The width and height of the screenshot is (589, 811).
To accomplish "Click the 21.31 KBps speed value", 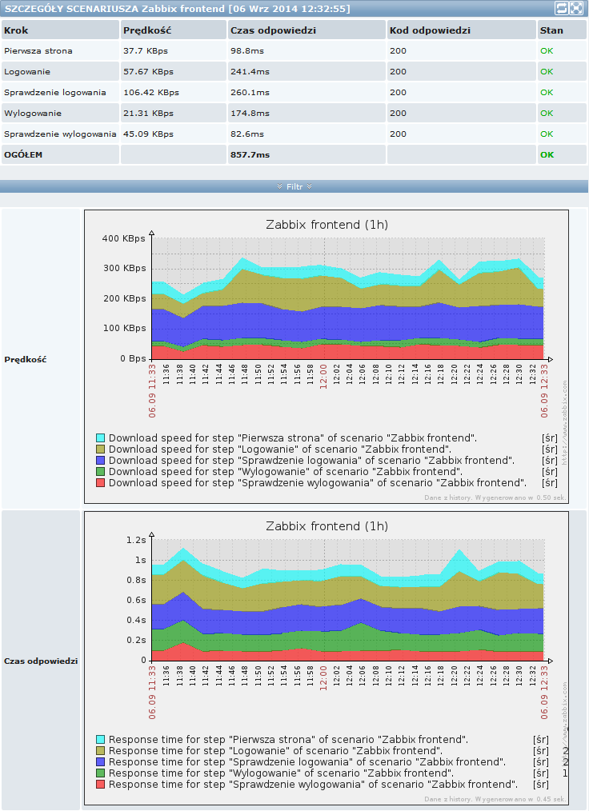I will (148, 114).
